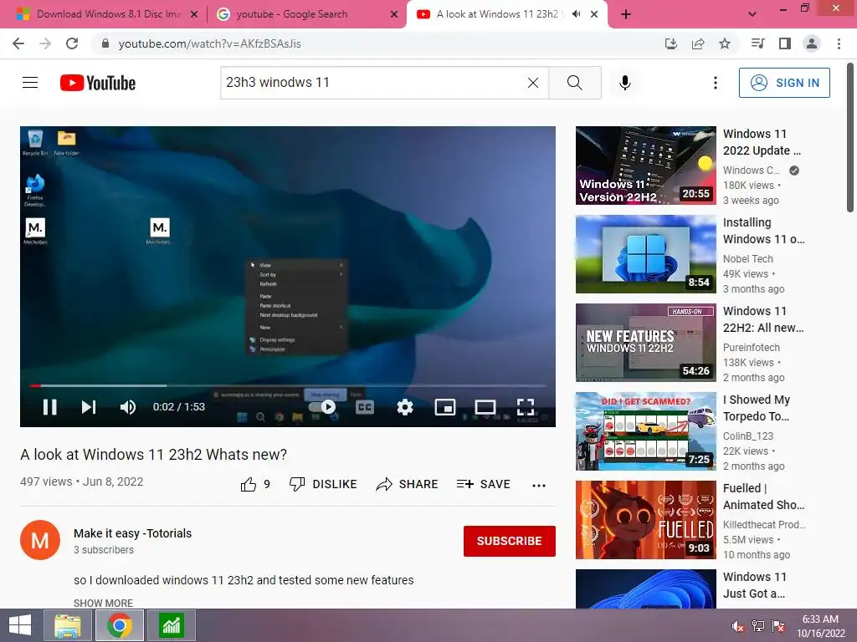The width and height of the screenshot is (857, 642).
Task: Open File Explorer from taskbar
Action: 68,625
